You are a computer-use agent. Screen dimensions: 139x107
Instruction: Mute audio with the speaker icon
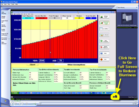[27, 104]
